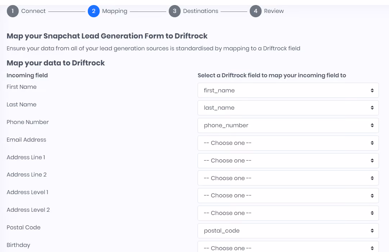Open the postal_code mapping dropdown
The width and height of the screenshot is (389, 252).
(288, 231)
